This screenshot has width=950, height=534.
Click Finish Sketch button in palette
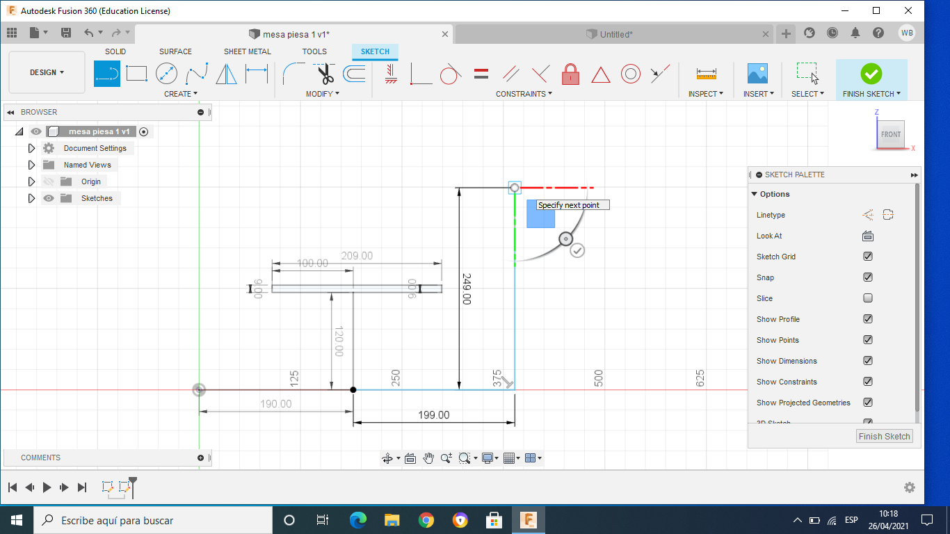point(885,437)
